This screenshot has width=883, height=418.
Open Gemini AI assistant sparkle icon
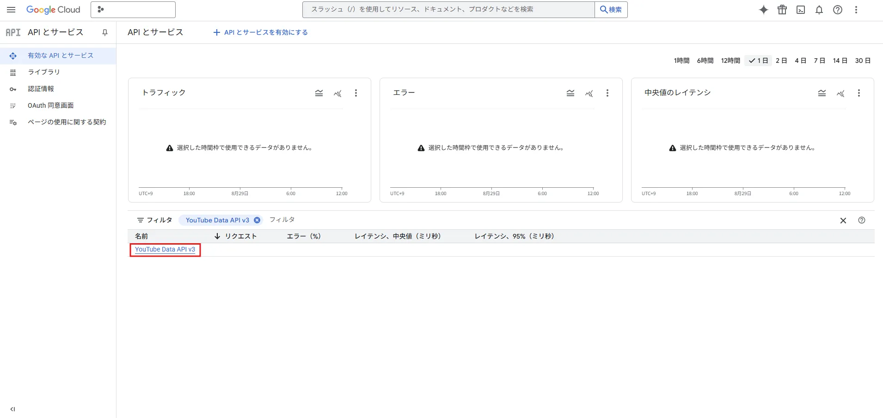[x=764, y=10]
